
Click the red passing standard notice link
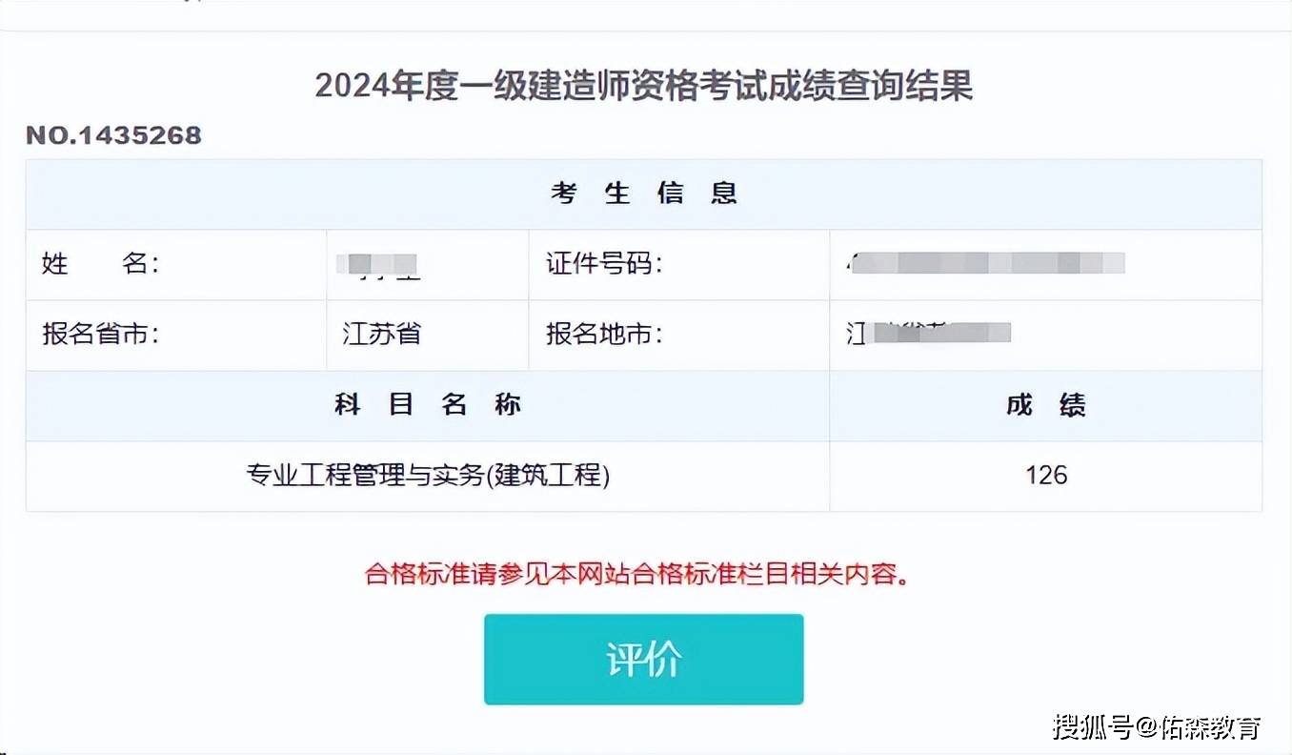[643, 576]
